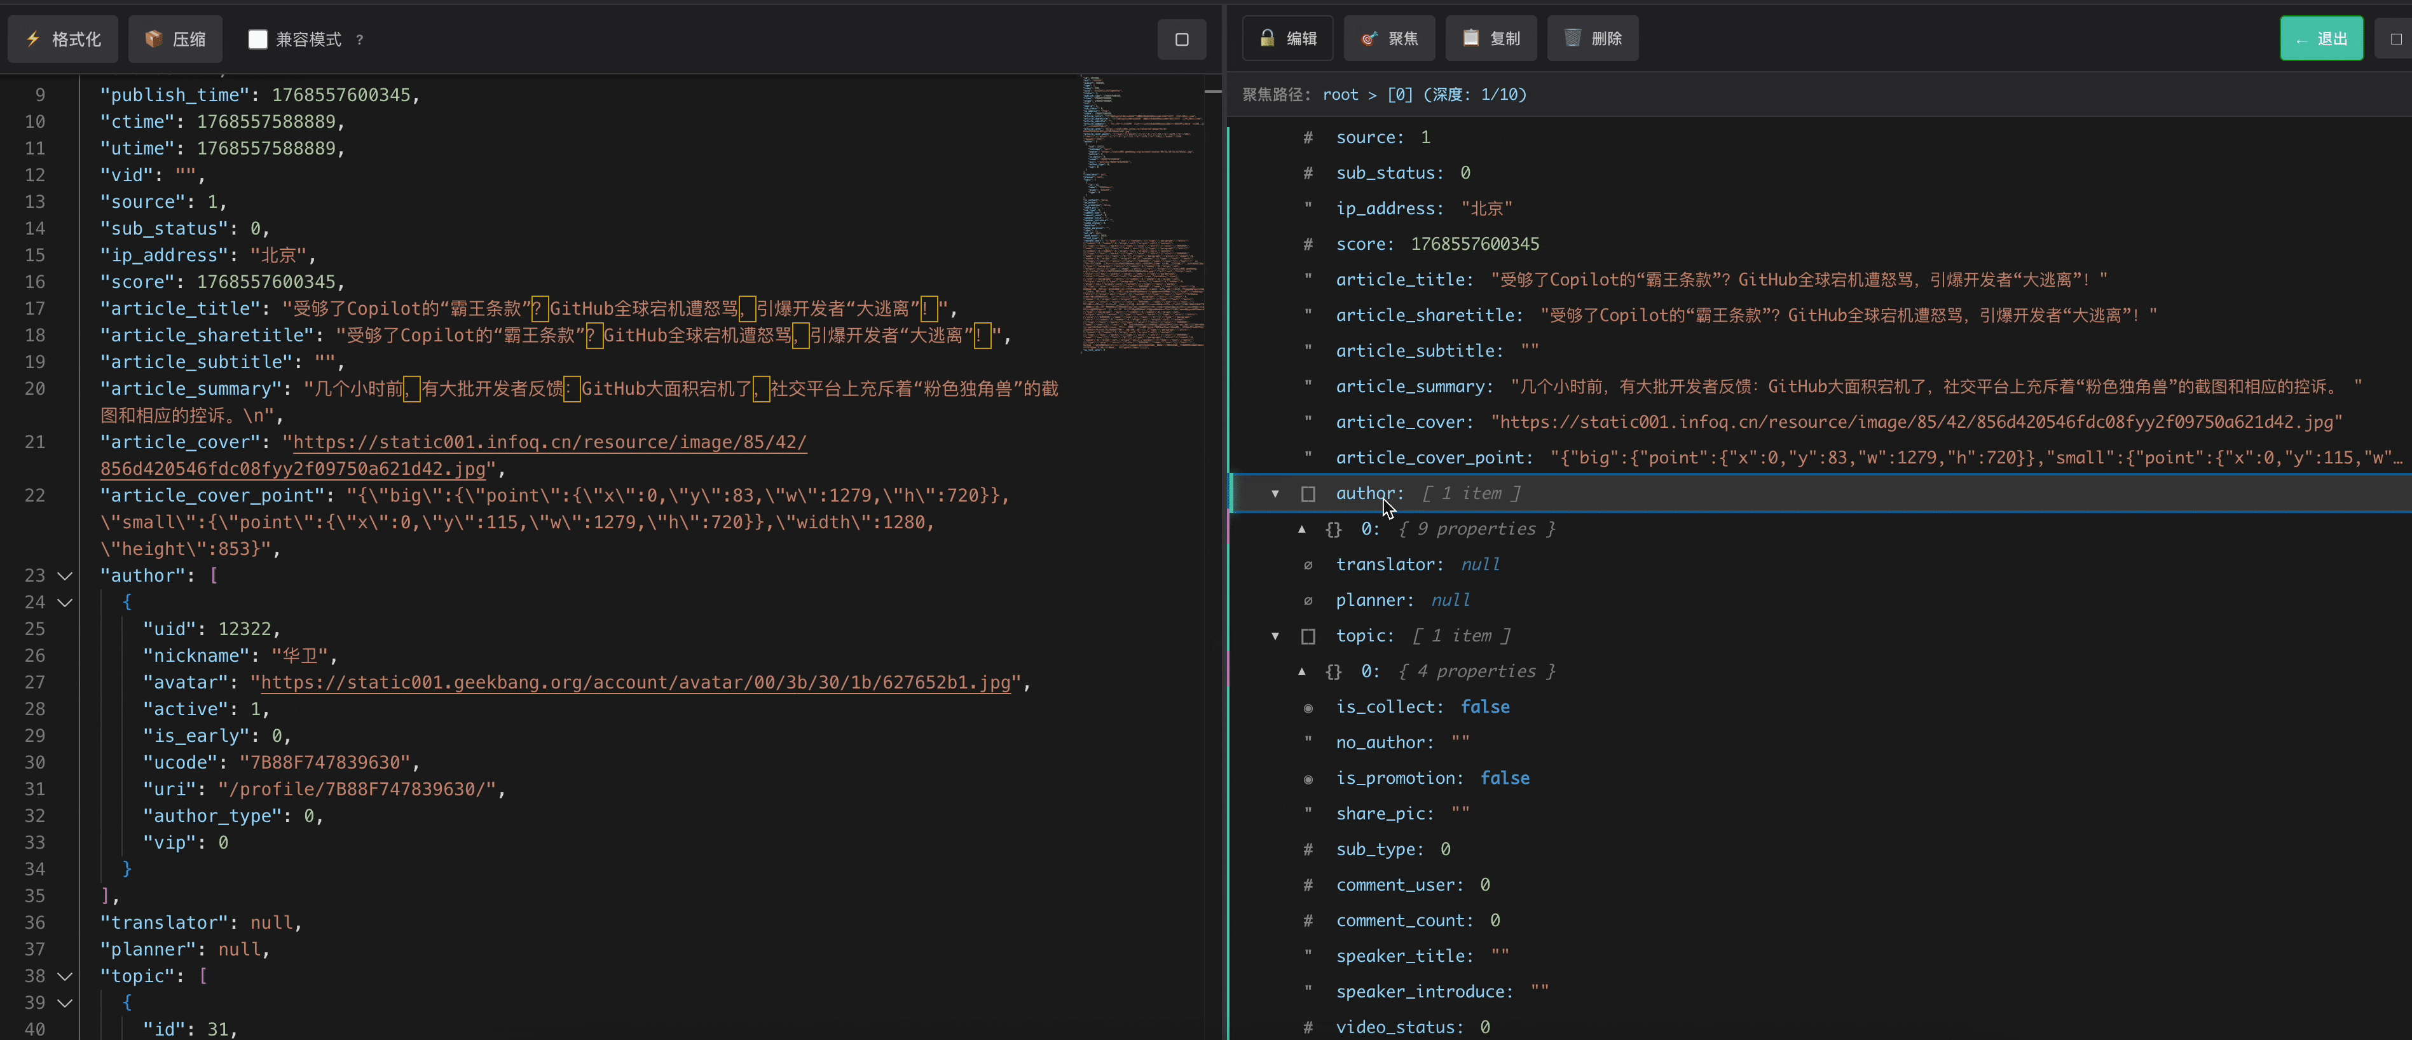
Task: Select the article_title row in tree
Action: click(1820, 280)
